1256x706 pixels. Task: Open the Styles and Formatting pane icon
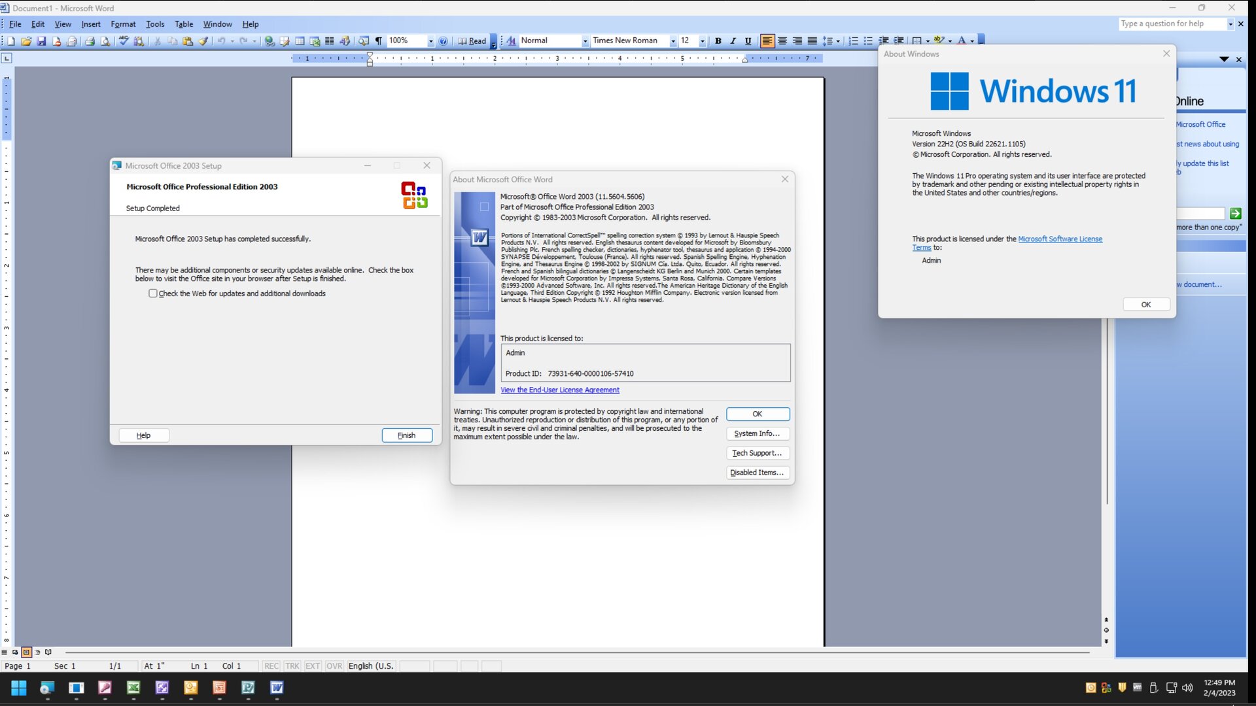click(x=512, y=41)
